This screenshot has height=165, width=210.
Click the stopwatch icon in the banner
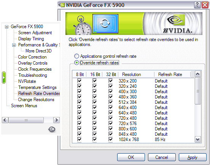tap(83, 25)
